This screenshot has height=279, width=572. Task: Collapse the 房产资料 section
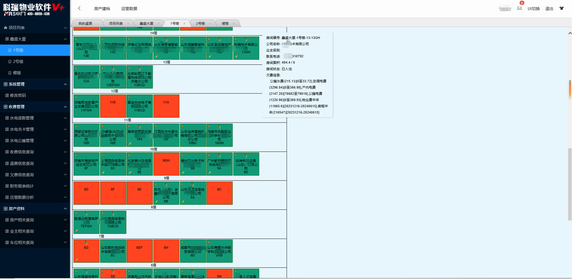tap(65, 209)
